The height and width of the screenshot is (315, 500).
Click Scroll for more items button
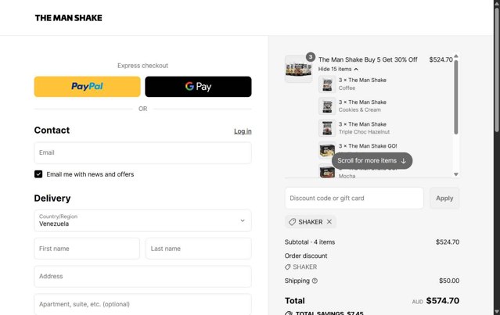(x=372, y=160)
